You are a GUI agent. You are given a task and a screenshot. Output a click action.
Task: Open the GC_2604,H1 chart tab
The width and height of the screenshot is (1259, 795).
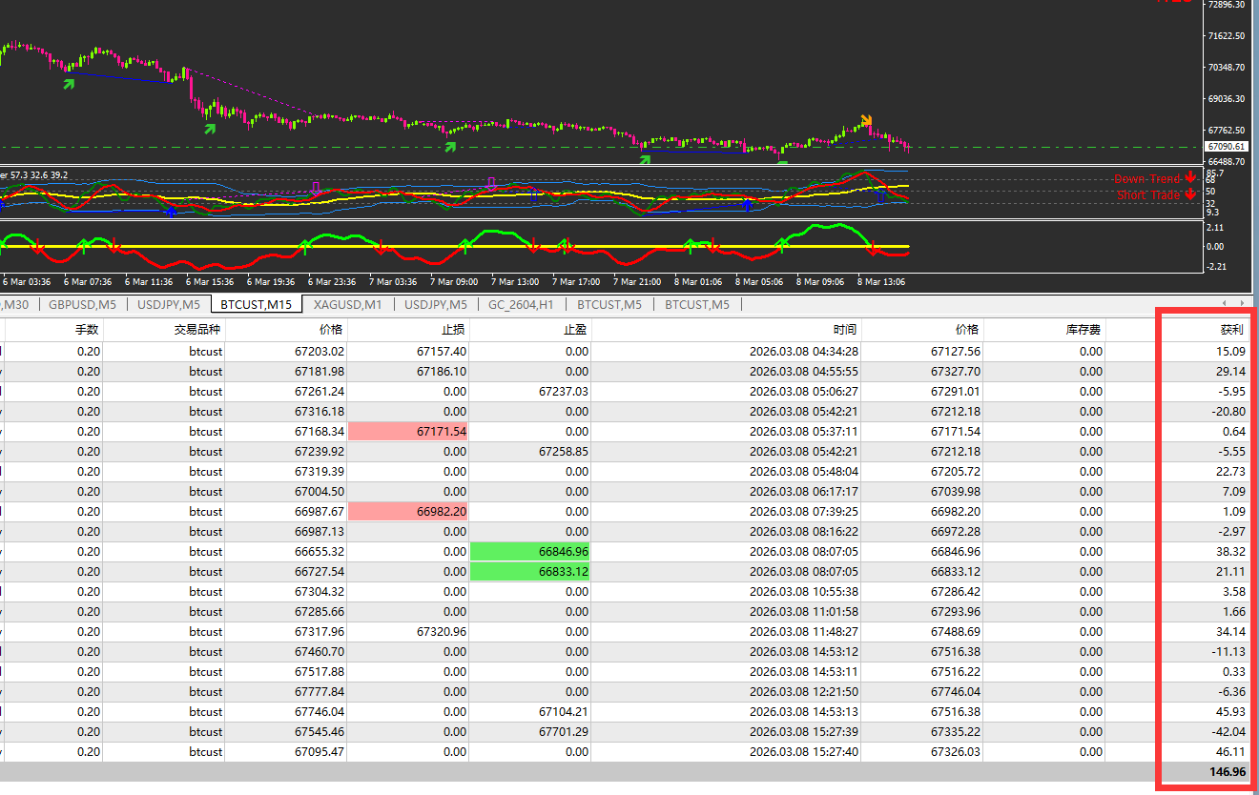pos(521,304)
